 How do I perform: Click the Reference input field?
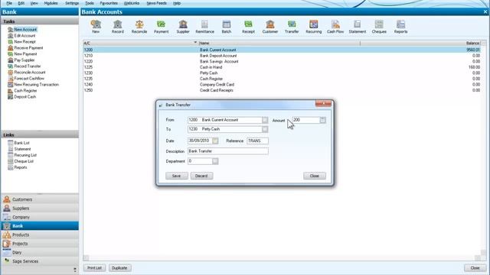[x=257, y=141]
